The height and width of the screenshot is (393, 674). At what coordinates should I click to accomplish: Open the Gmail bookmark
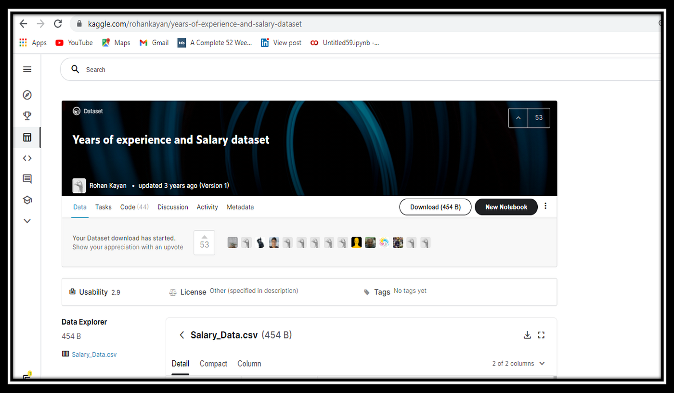[154, 43]
